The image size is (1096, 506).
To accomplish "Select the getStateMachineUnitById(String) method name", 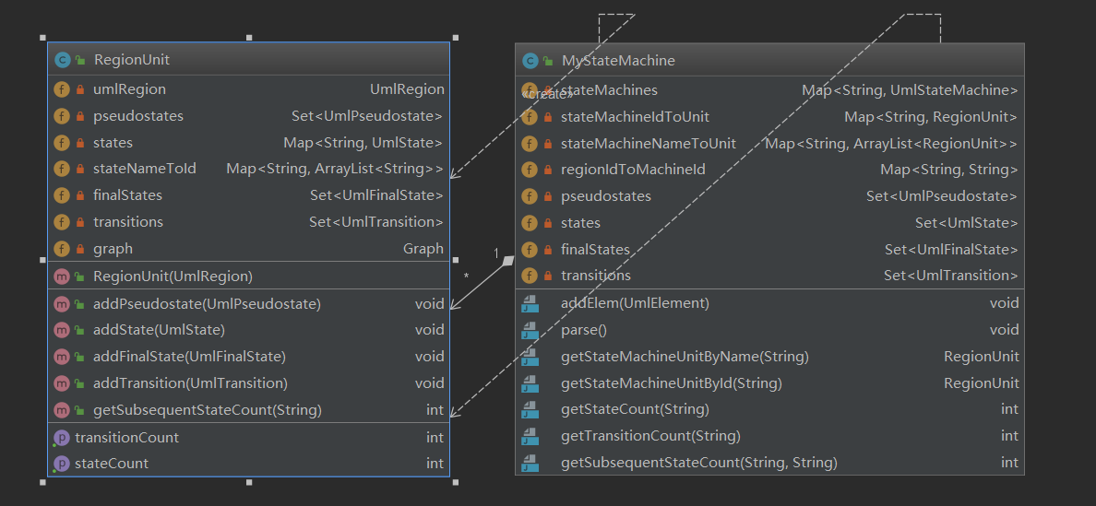I will click(671, 383).
